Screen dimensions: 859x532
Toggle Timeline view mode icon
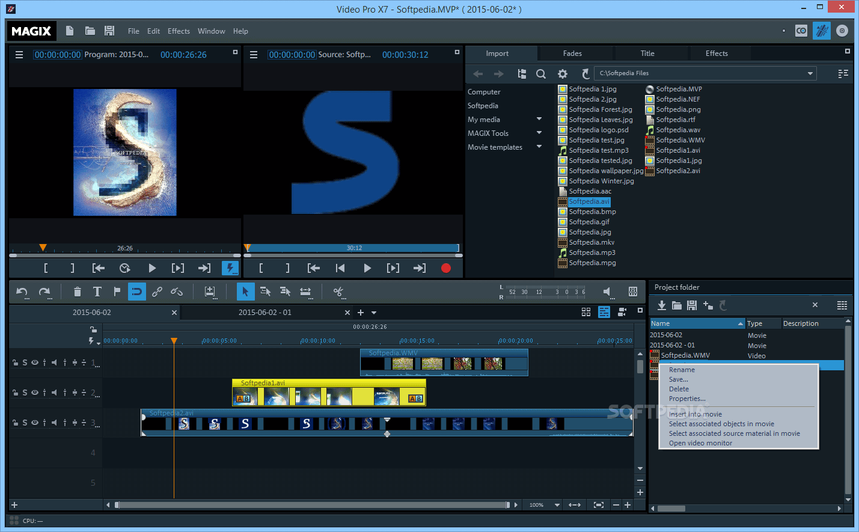pyautogui.click(x=604, y=312)
